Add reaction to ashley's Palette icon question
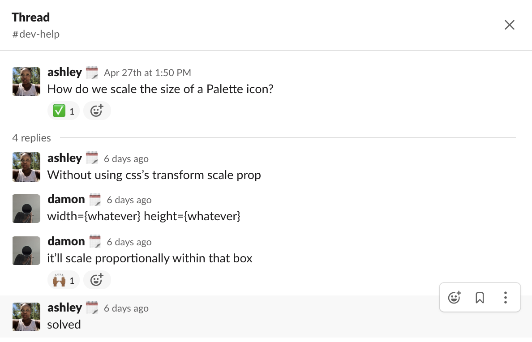The height and width of the screenshot is (342, 532). click(97, 111)
